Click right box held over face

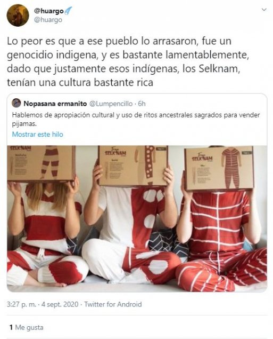pos(219,169)
